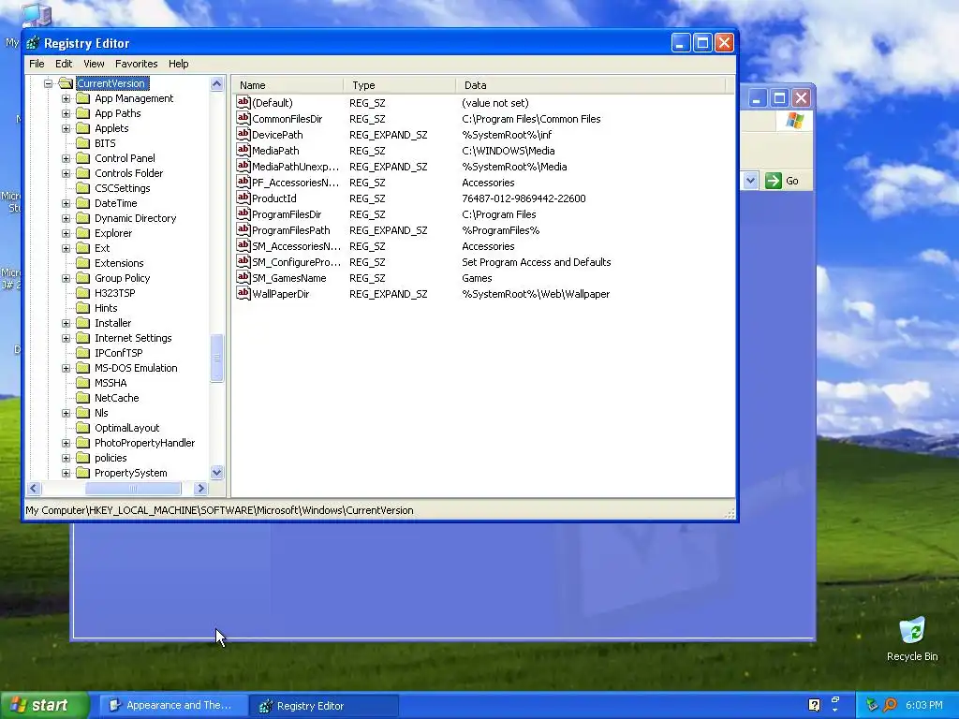Click the 6:03 PM taskbar clock
This screenshot has height=719, width=959.
(923, 705)
